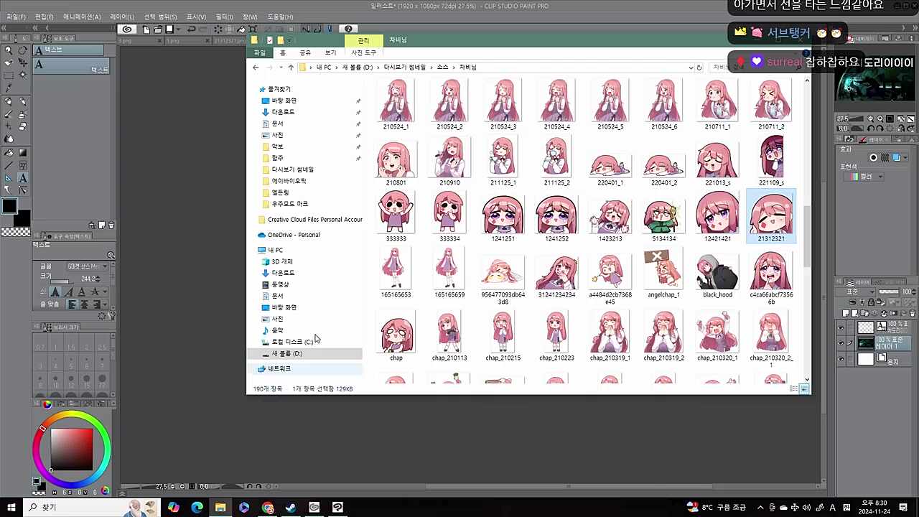Open the address bar history dropdown
This screenshot has height=517, width=919.
click(691, 67)
